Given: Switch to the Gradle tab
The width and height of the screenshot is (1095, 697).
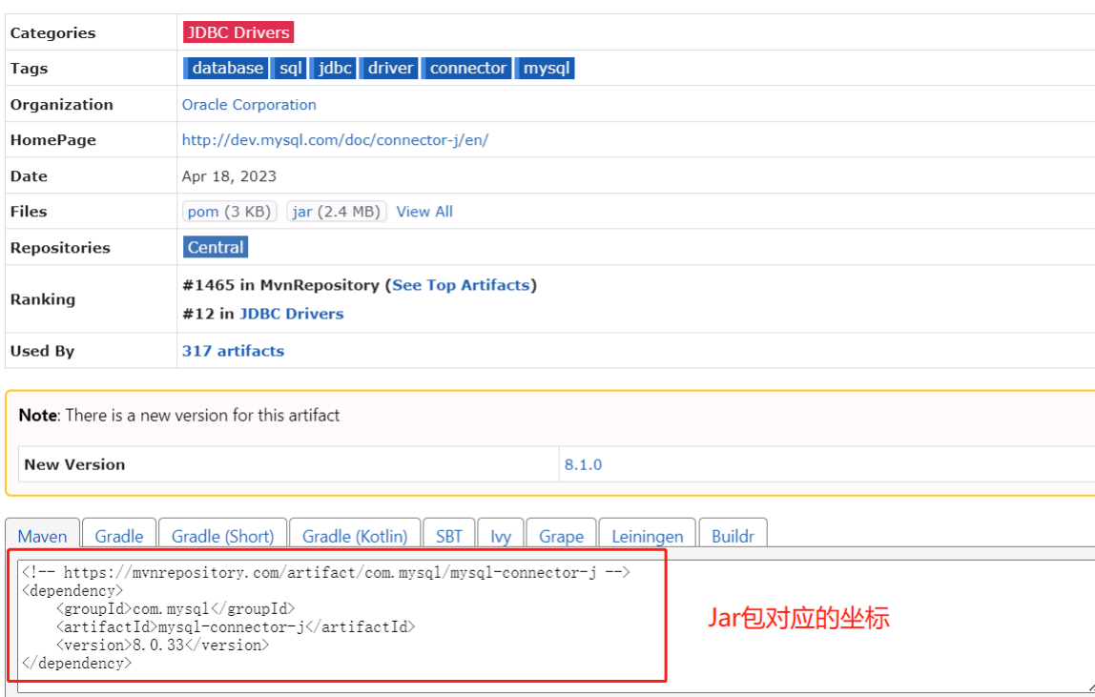Looking at the screenshot, I should (x=118, y=536).
